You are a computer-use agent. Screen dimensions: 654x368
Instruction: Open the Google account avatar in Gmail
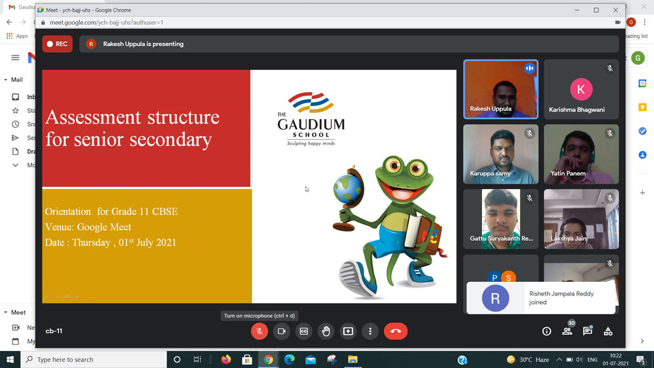tap(638, 58)
